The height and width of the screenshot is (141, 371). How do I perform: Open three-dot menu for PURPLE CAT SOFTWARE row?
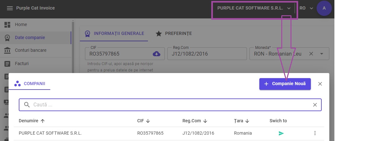click(x=315, y=133)
